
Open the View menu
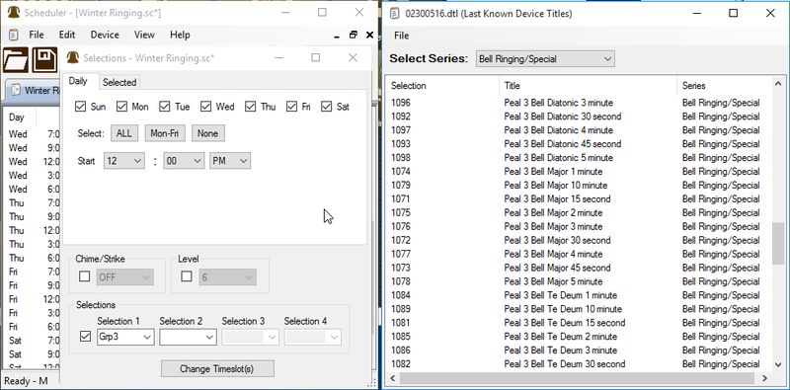point(144,35)
